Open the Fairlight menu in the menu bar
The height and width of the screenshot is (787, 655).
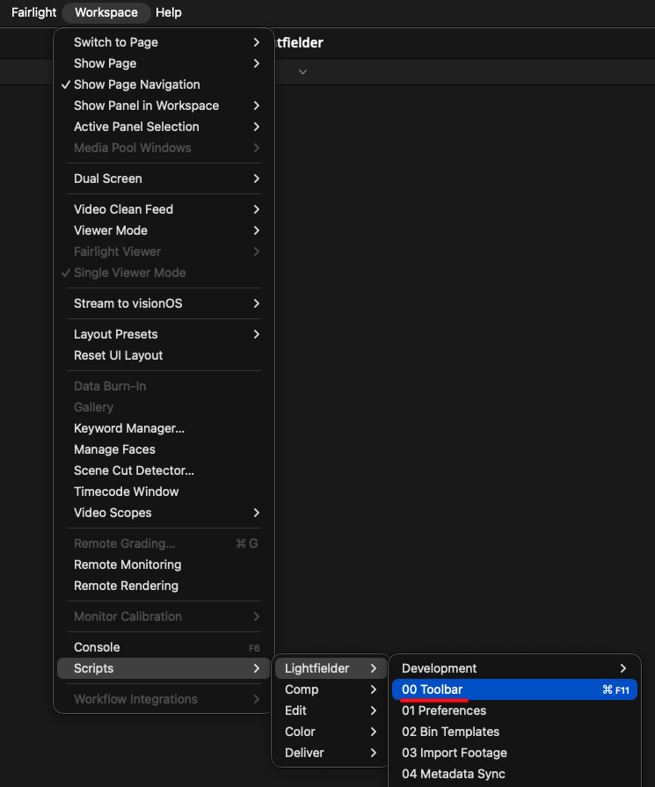(33, 12)
